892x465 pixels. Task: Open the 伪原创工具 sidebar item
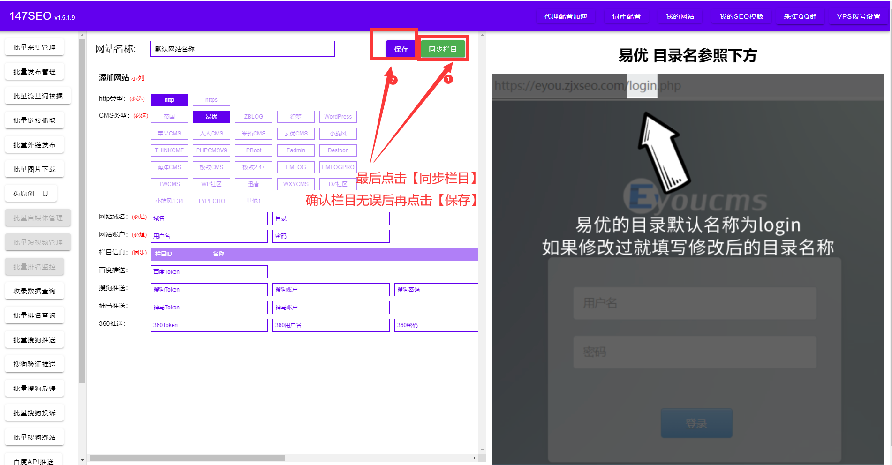click(31, 194)
